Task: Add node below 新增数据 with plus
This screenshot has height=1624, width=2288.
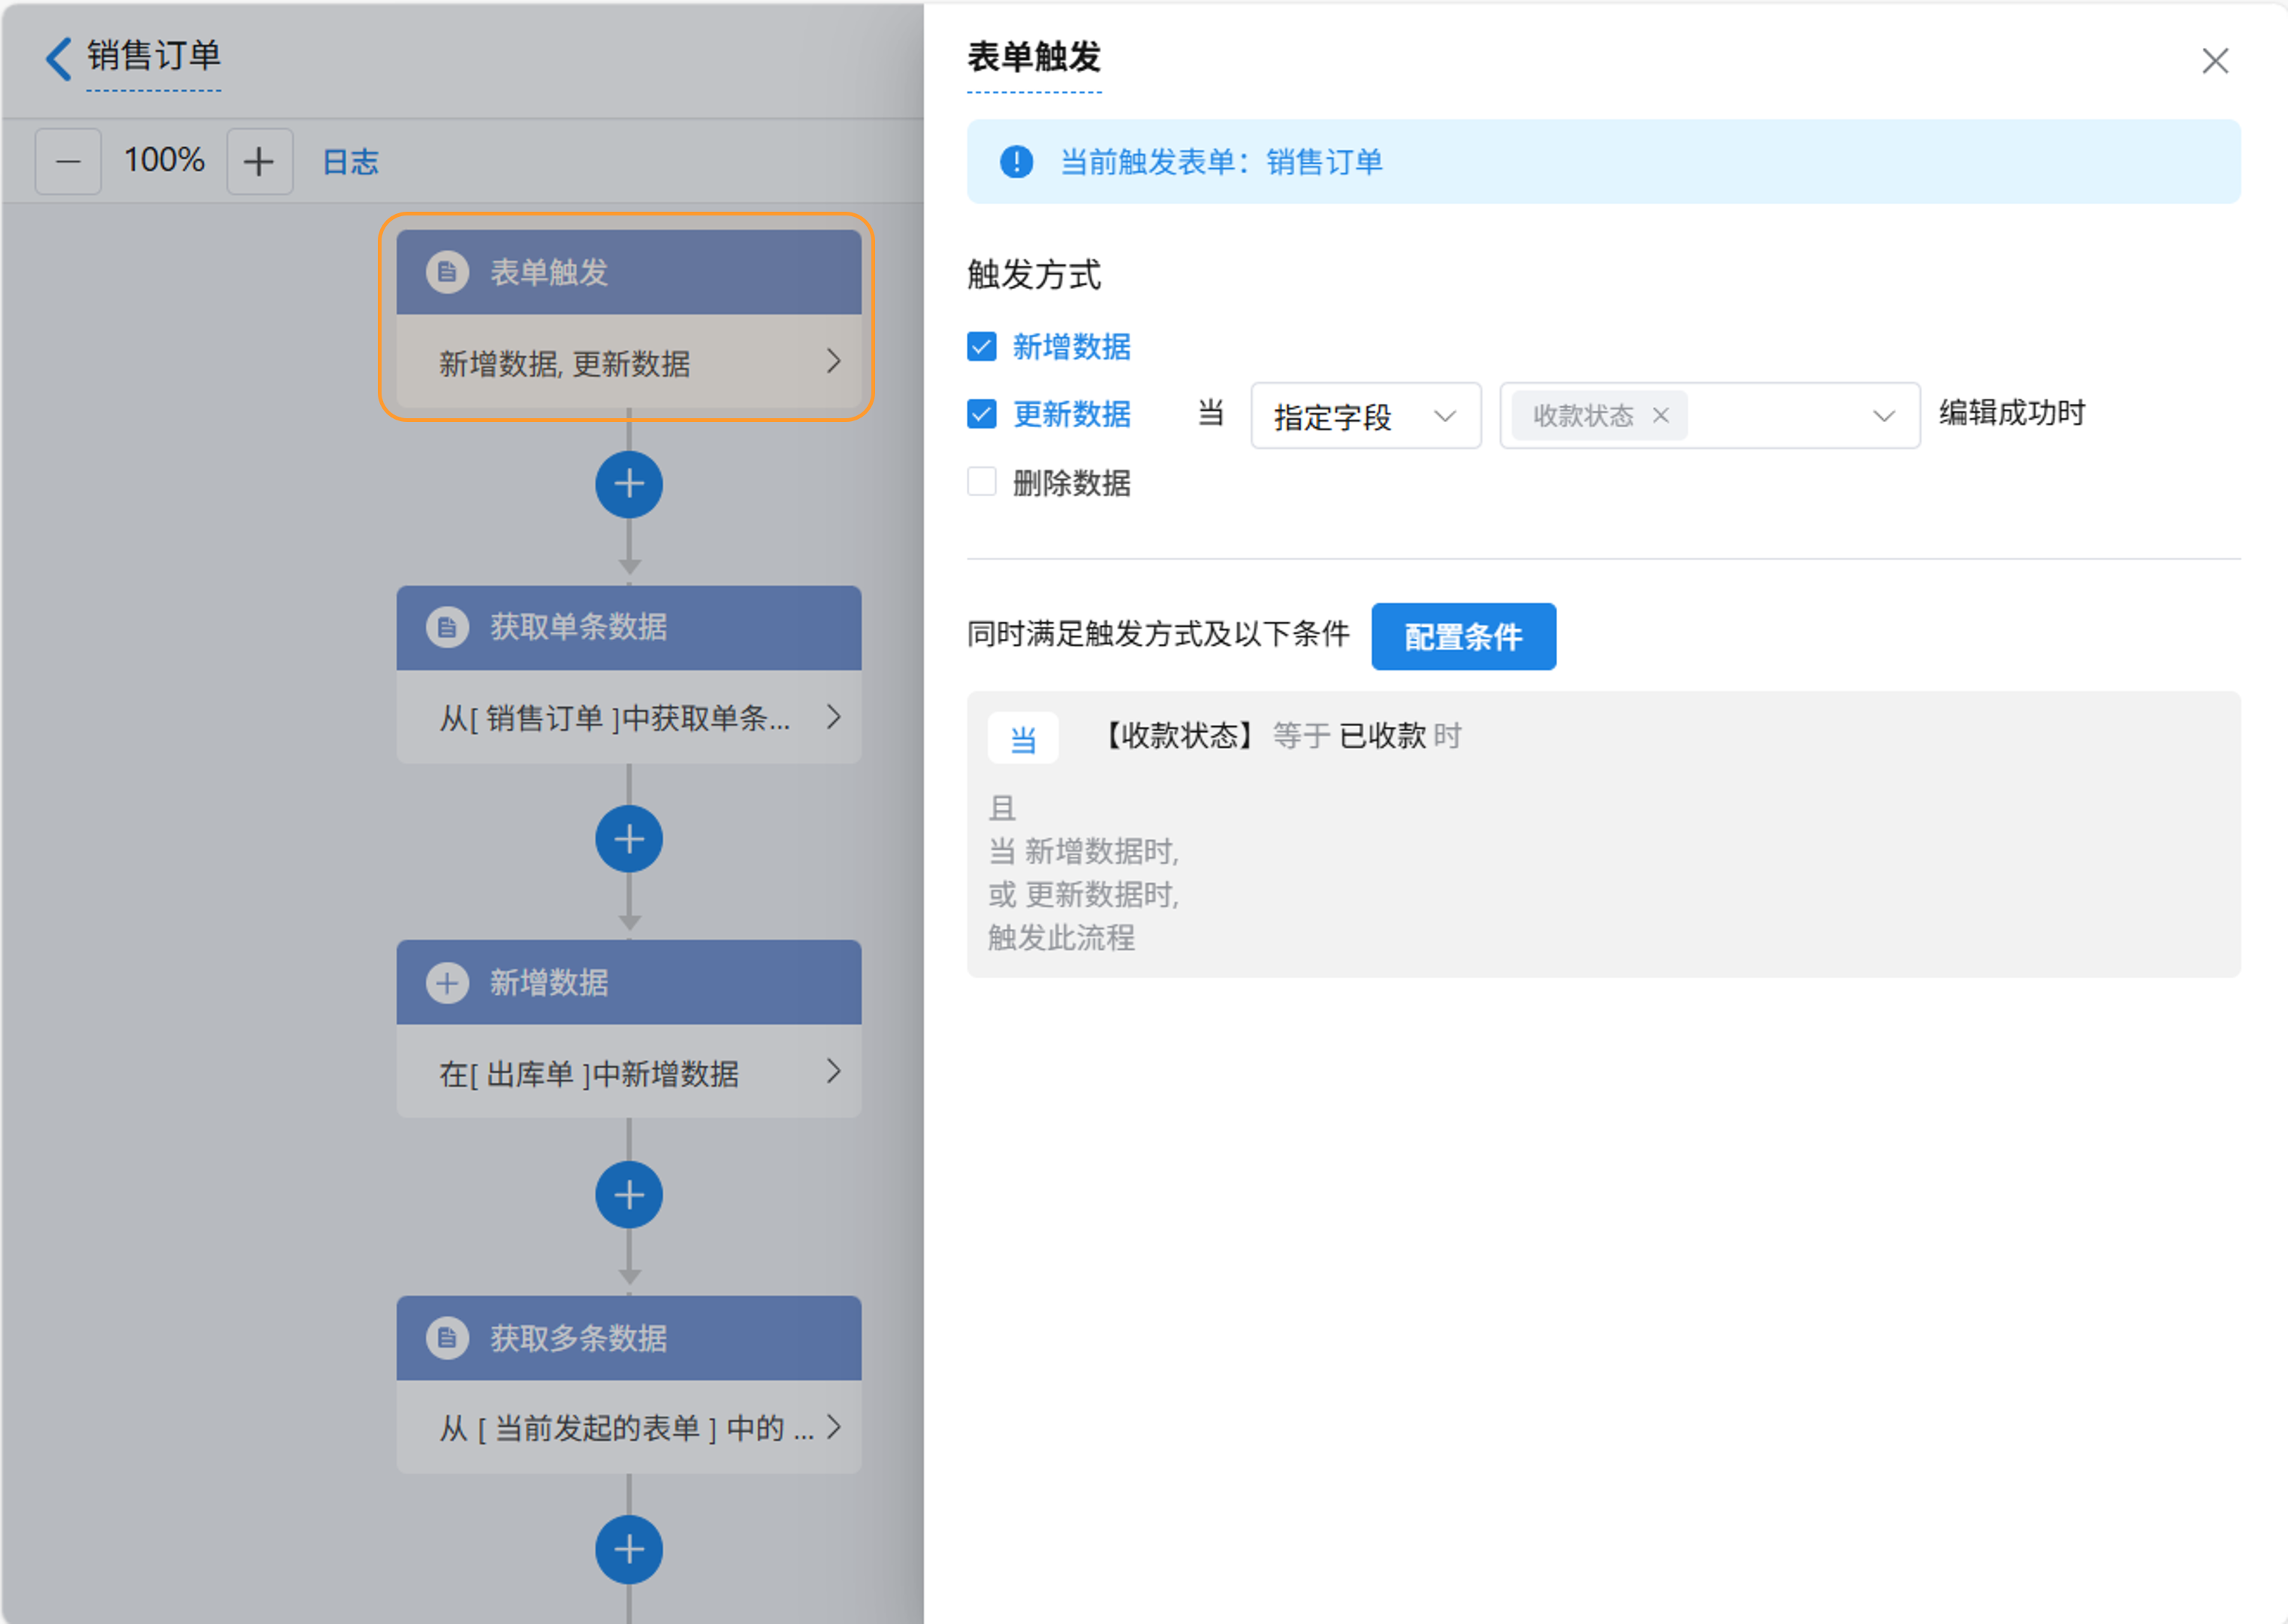Action: coord(628,1194)
